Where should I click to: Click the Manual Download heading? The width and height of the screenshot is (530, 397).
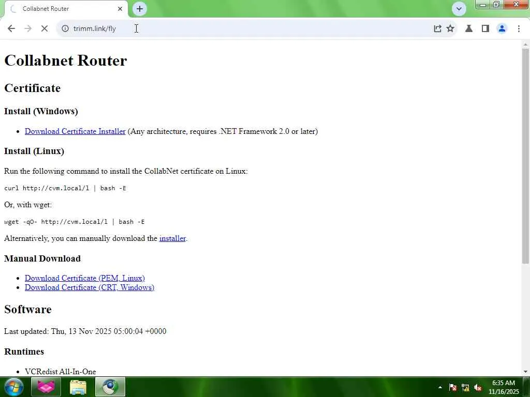[42, 258]
